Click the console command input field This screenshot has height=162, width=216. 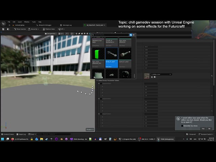pos(54,134)
